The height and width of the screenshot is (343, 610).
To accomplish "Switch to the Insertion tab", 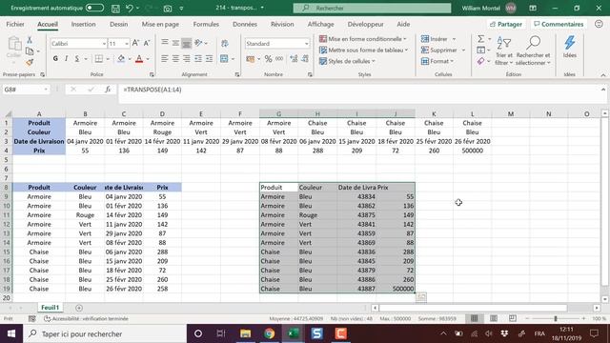I will click(x=83, y=24).
